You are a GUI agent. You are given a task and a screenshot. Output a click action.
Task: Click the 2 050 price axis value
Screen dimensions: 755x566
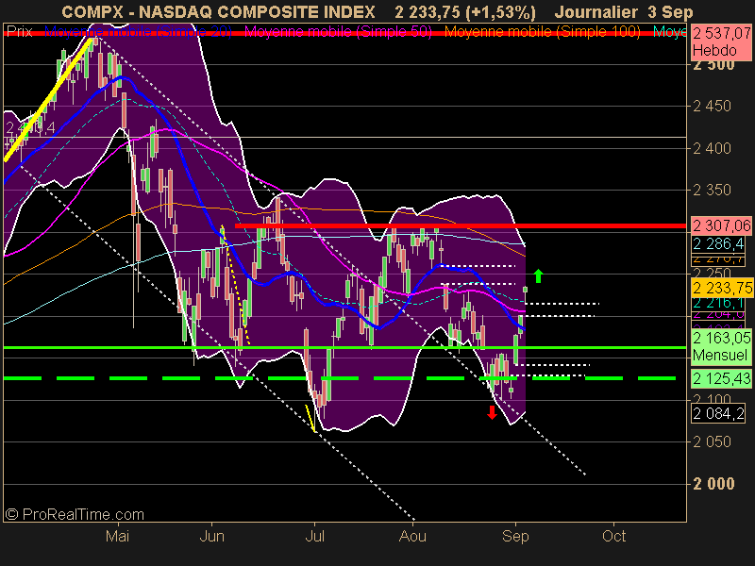(x=712, y=441)
